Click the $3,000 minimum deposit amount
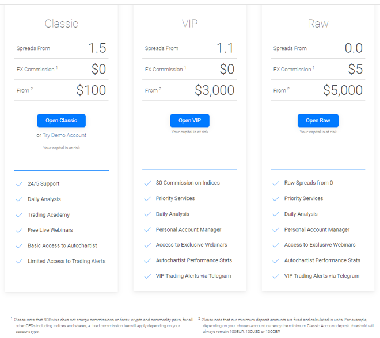This screenshot has height=338, width=380. (215, 90)
